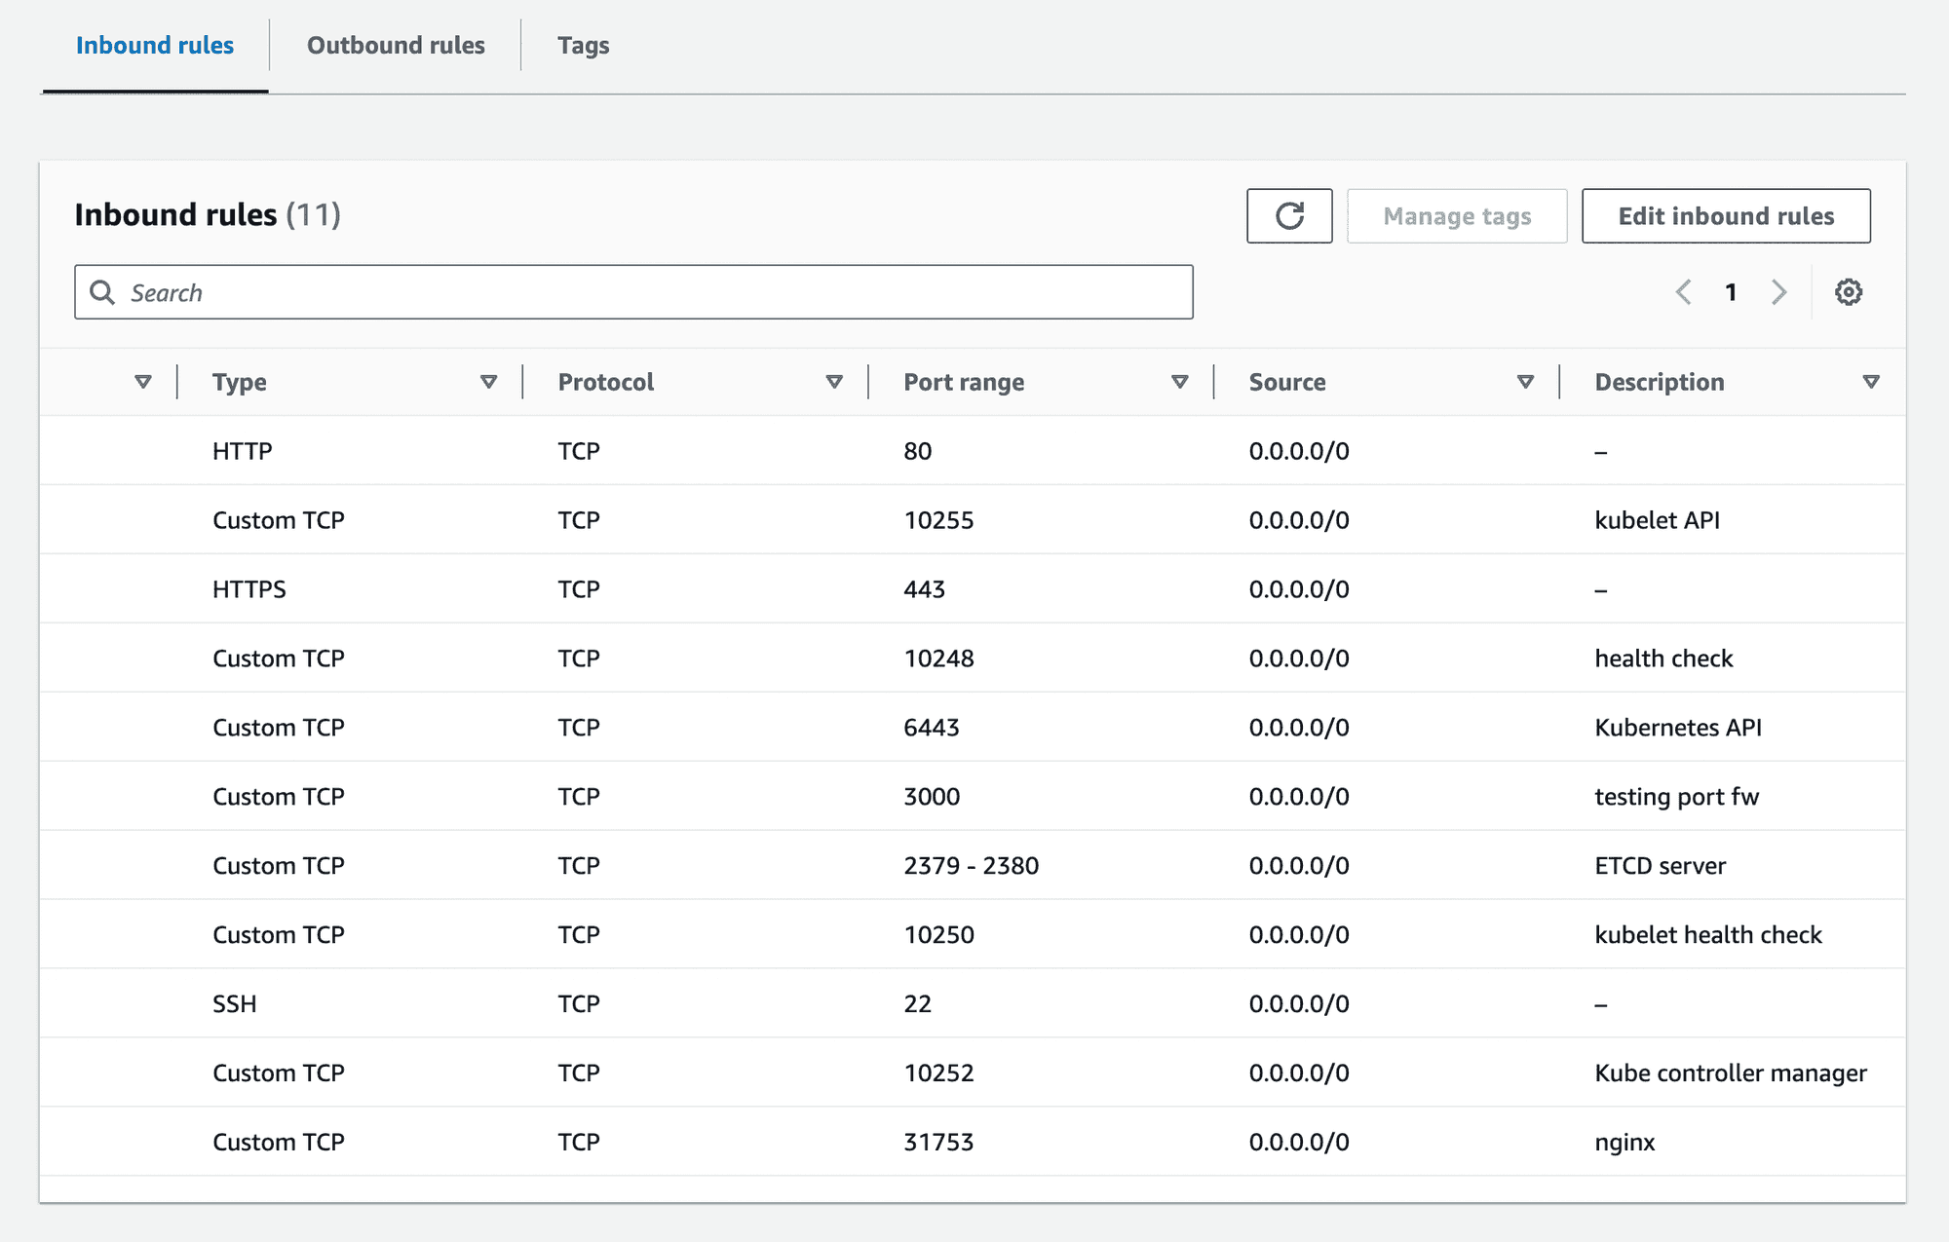This screenshot has width=1949, height=1242.
Task: Click source 0.0.0.0/0 in the nginx row
Action: tap(1299, 1142)
